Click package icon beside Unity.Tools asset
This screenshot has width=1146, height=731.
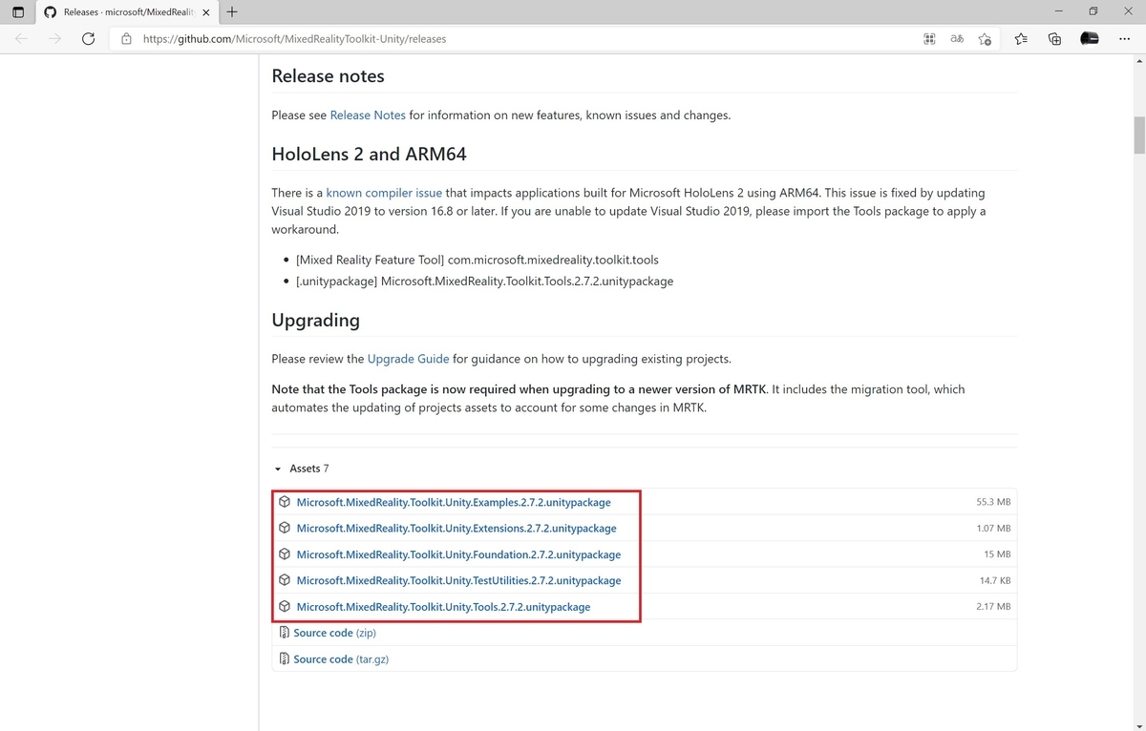click(285, 607)
